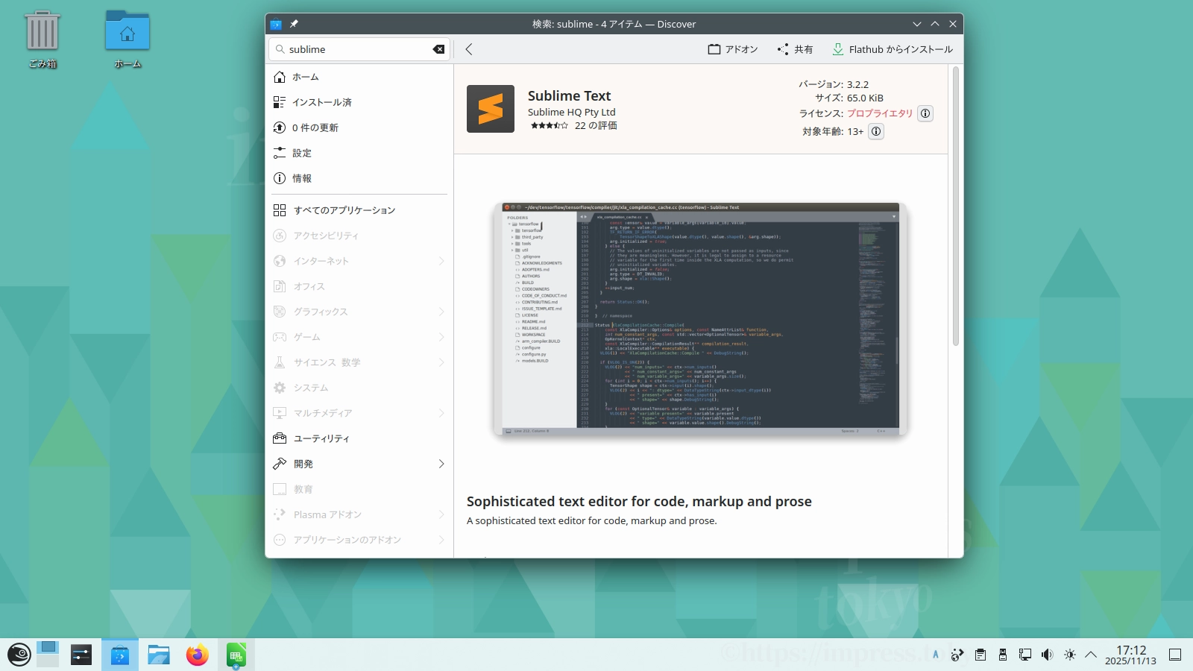The image size is (1193, 671).
Task: Show hidden system tray icons
Action: click(x=1091, y=655)
